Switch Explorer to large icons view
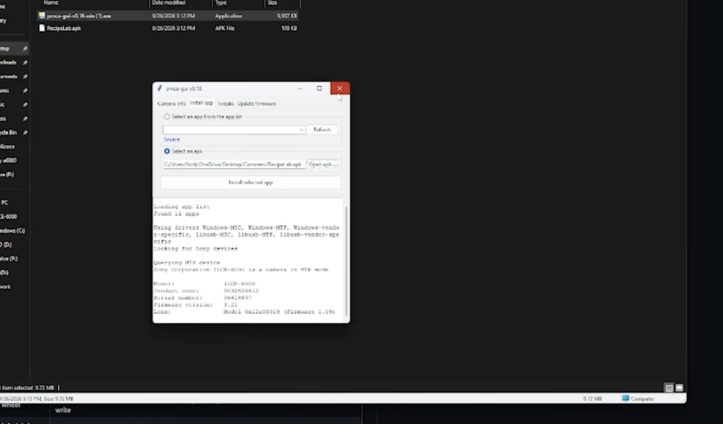Screen dimensions: 723x424 679,388
